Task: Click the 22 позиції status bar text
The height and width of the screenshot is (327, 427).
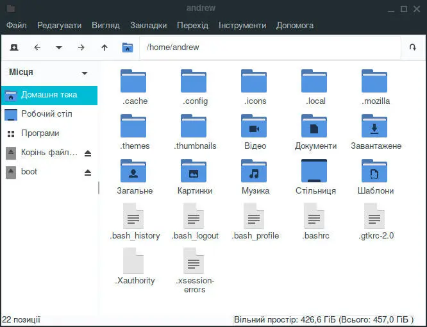Action: point(21,319)
